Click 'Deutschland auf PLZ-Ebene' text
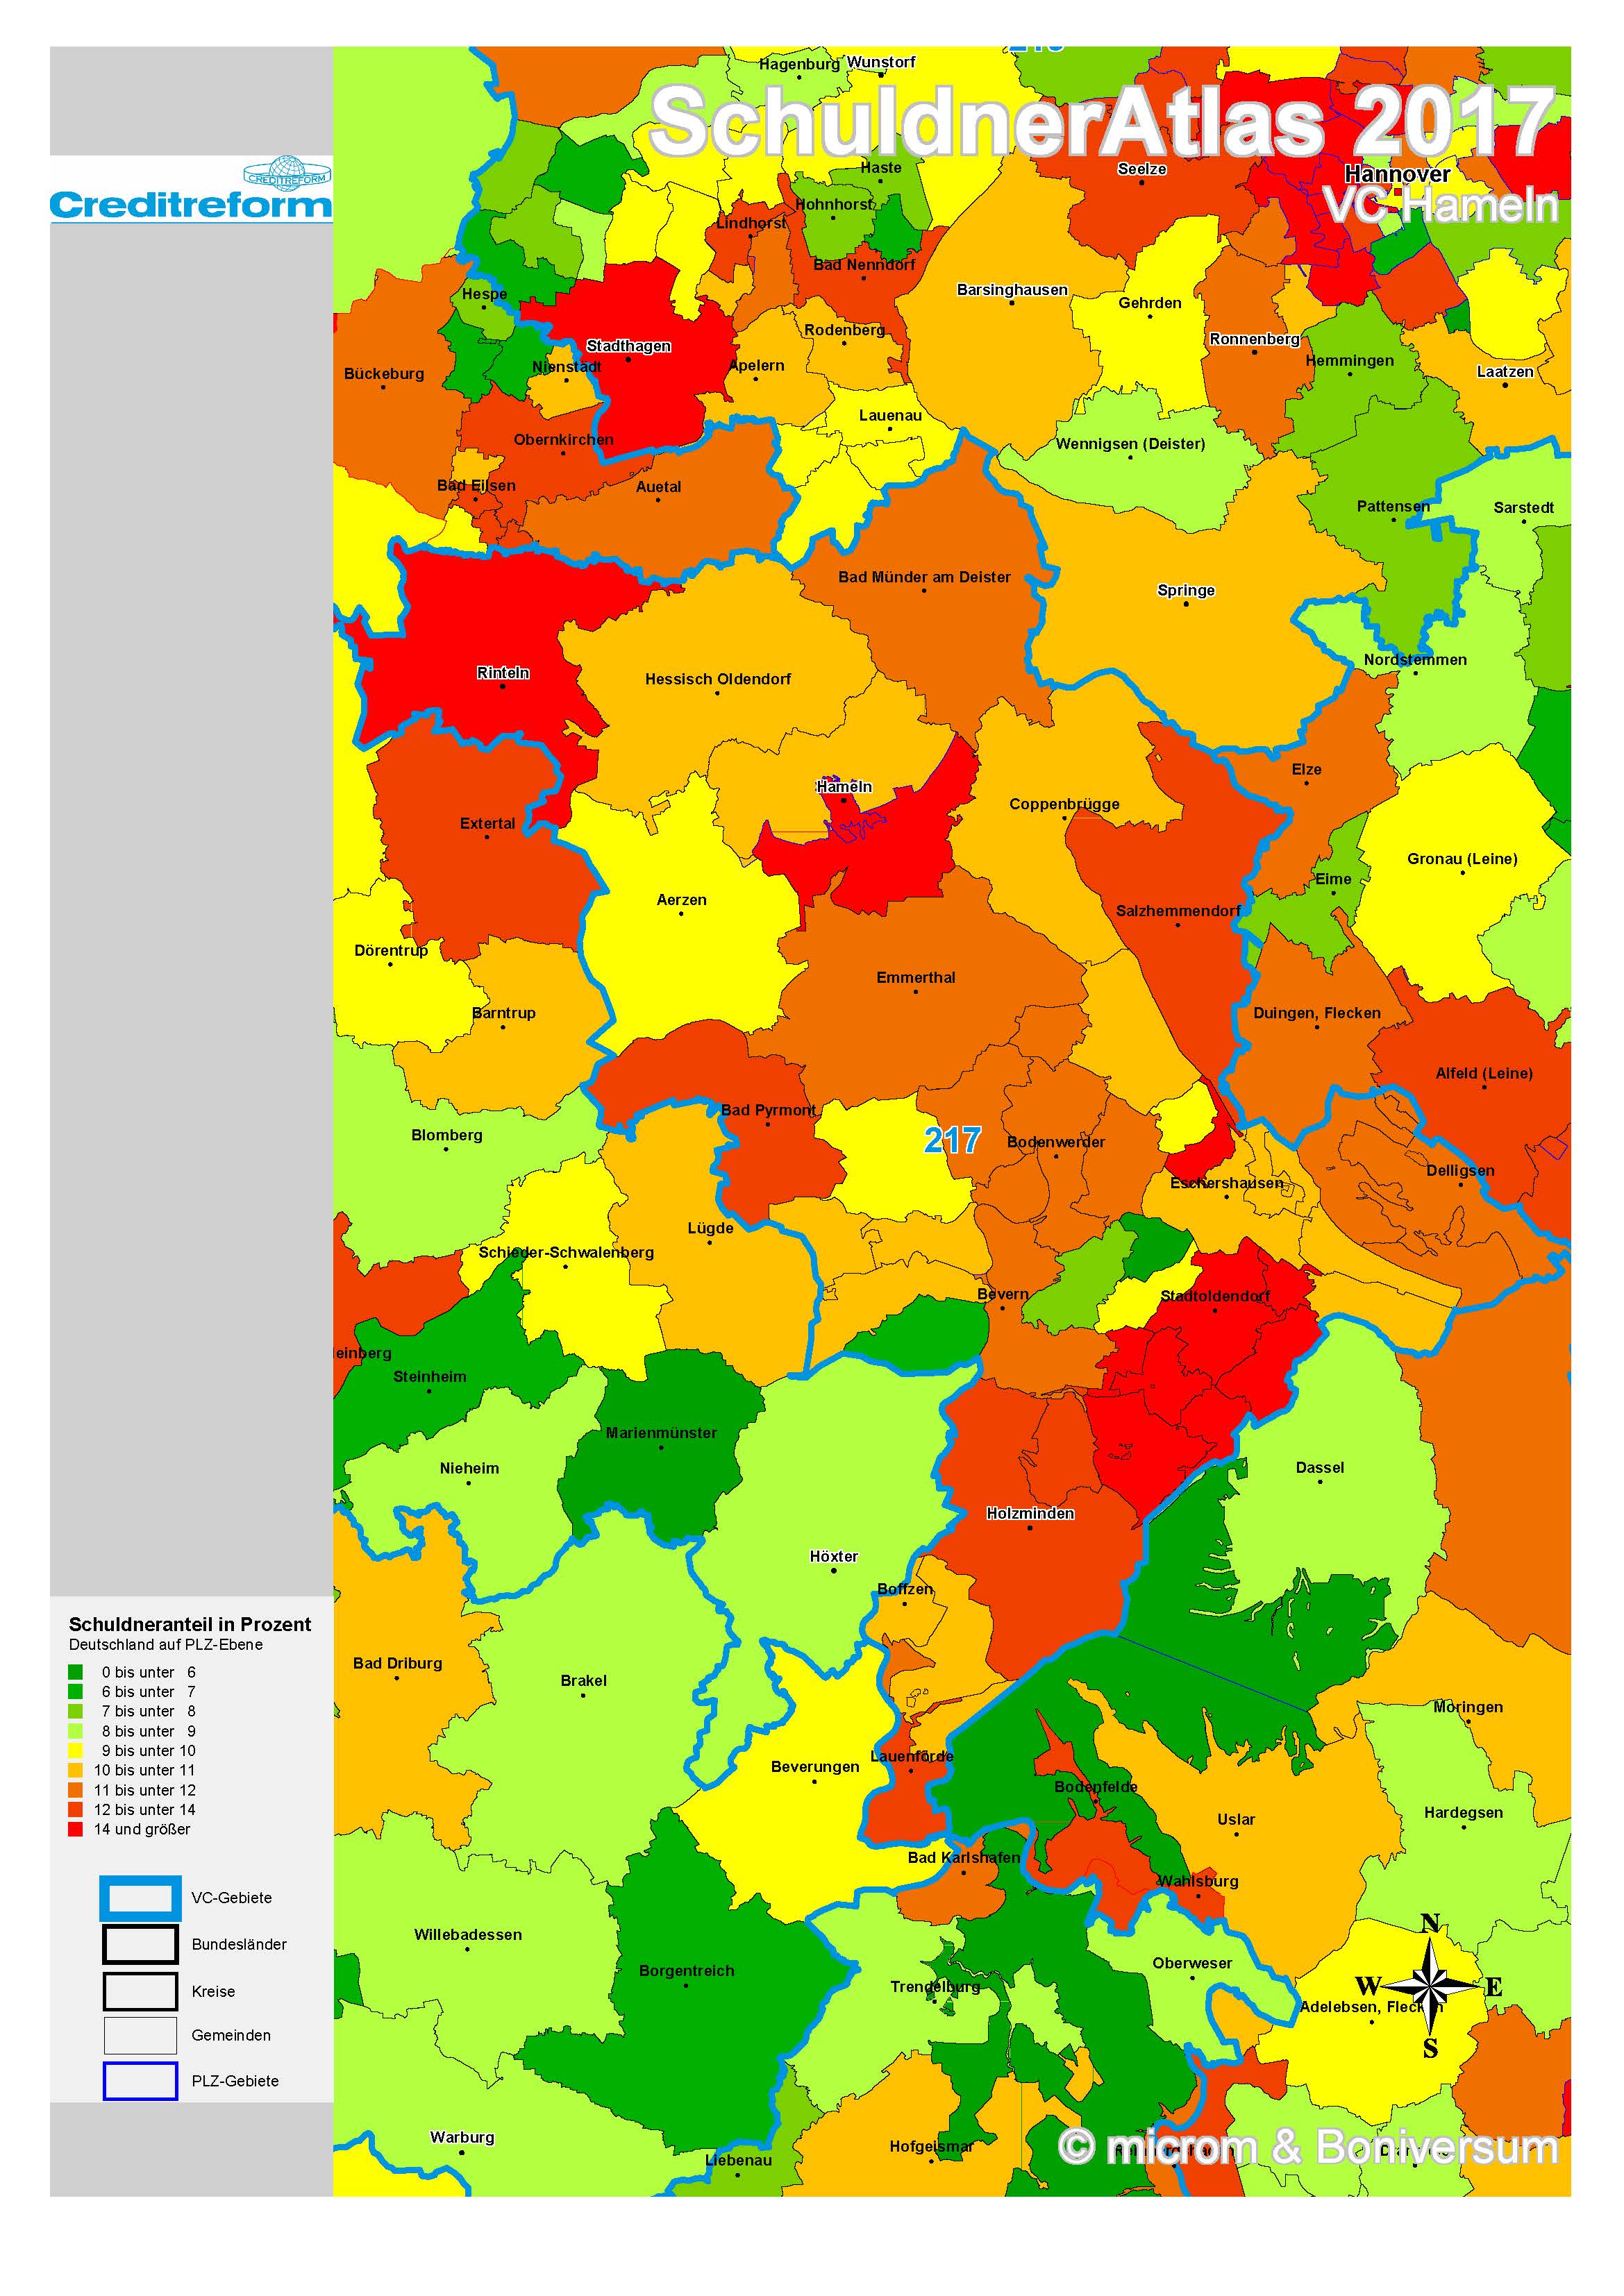This screenshot has height=2296, width=1624. point(166,1645)
